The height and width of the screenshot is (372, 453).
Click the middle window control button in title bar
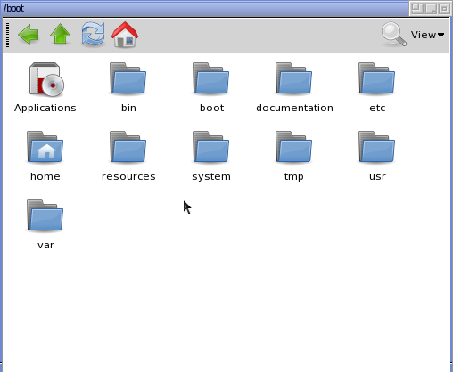point(431,9)
